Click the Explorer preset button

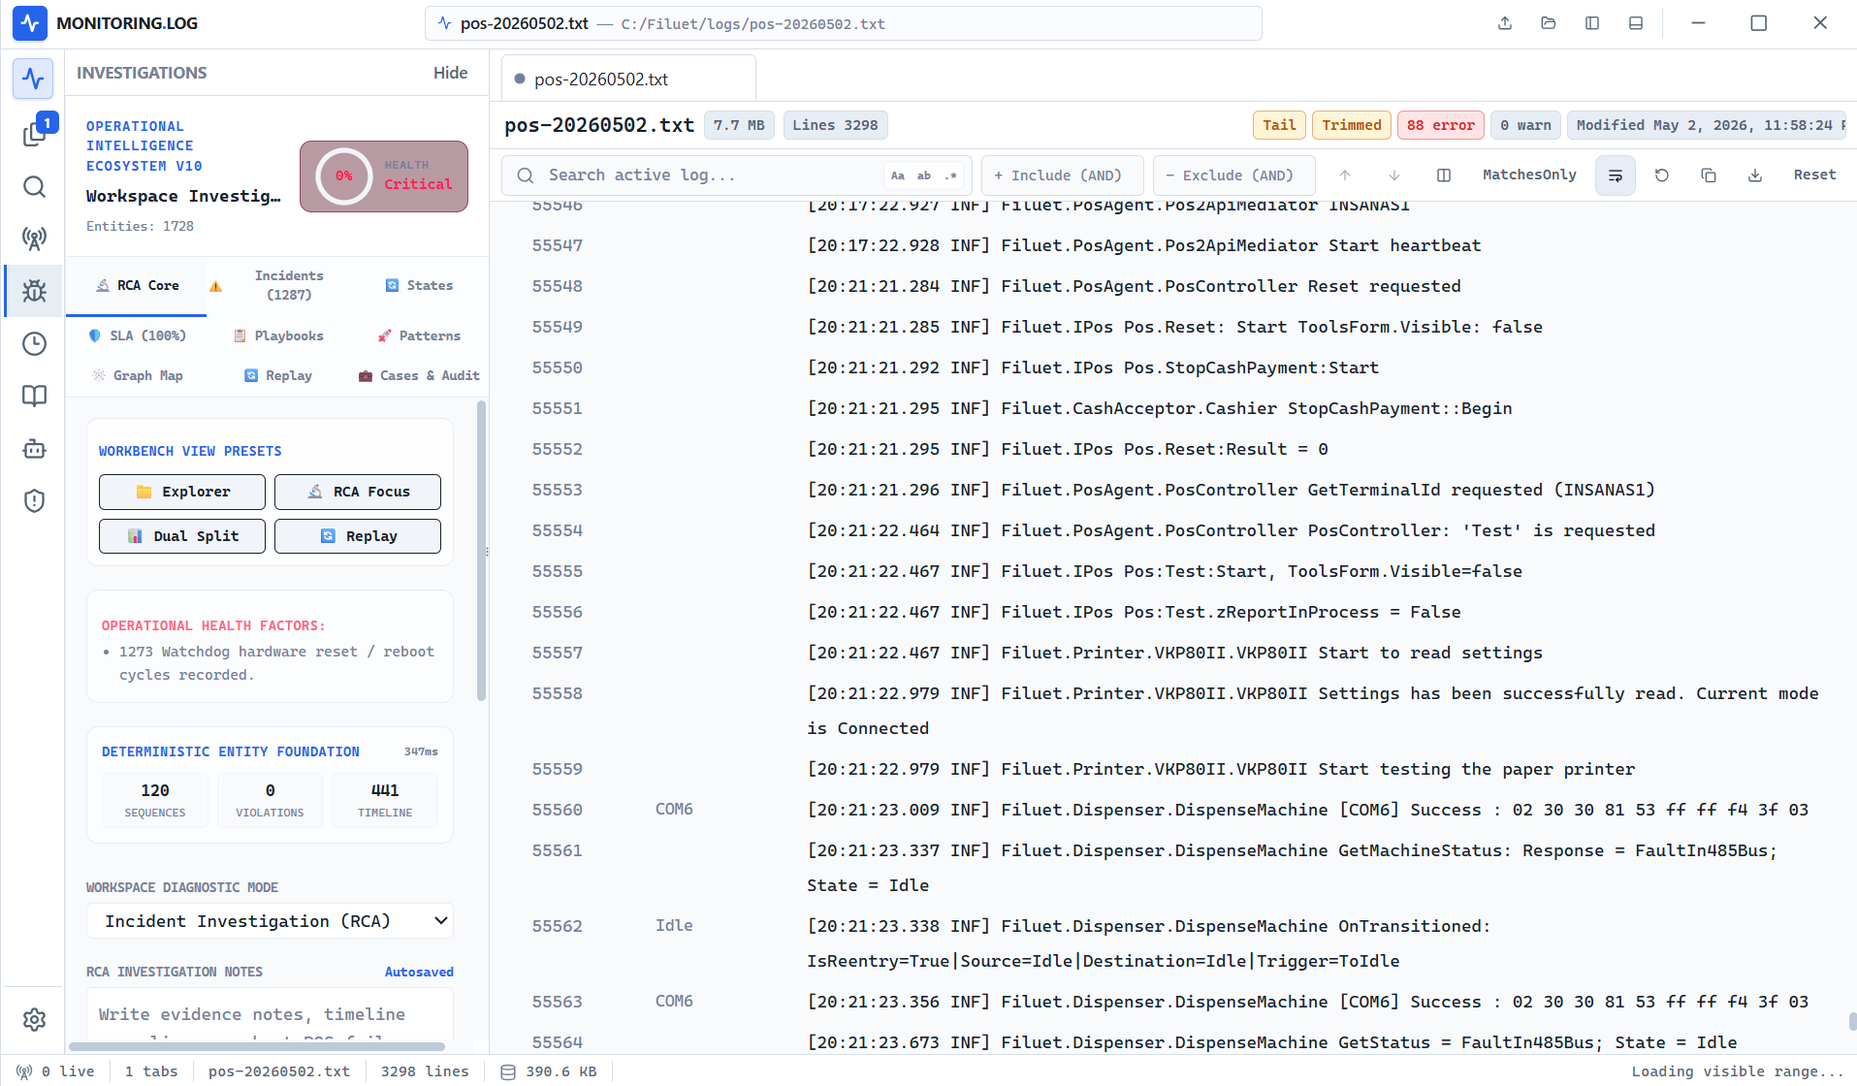point(182,492)
